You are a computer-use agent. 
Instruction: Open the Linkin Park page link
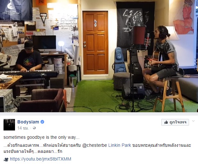point(120,145)
